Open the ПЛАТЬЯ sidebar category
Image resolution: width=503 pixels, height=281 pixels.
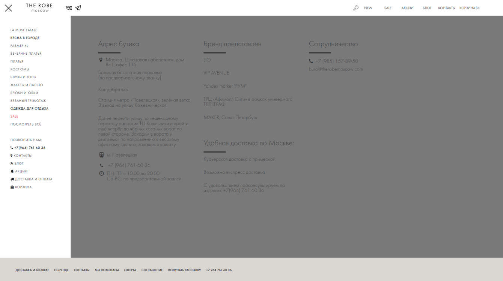click(17, 61)
